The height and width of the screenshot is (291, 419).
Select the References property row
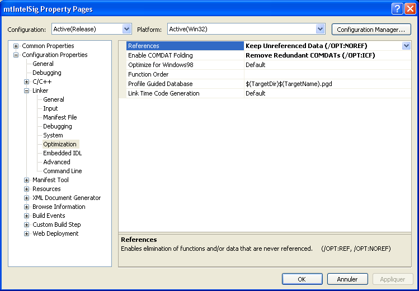(185, 46)
